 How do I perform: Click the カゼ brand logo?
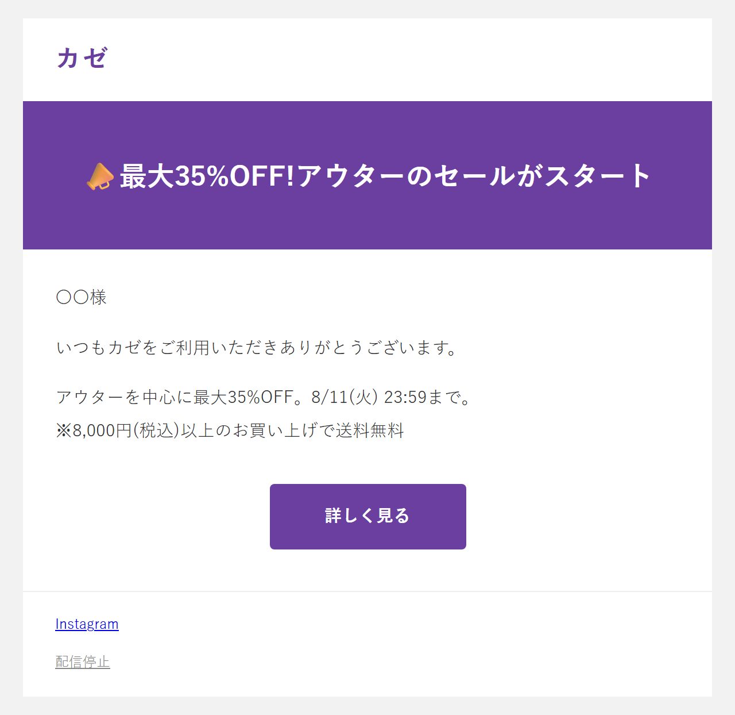coord(82,58)
